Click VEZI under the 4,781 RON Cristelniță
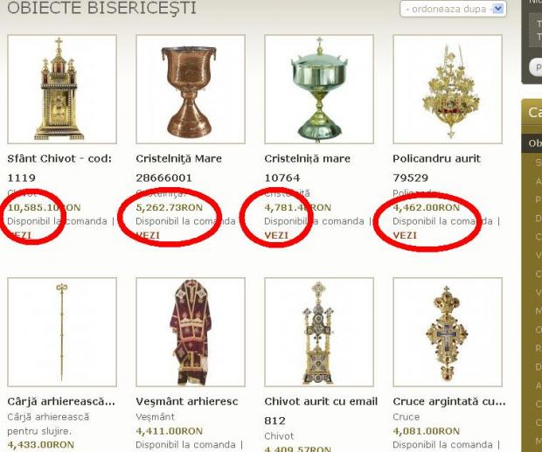 (276, 235)
